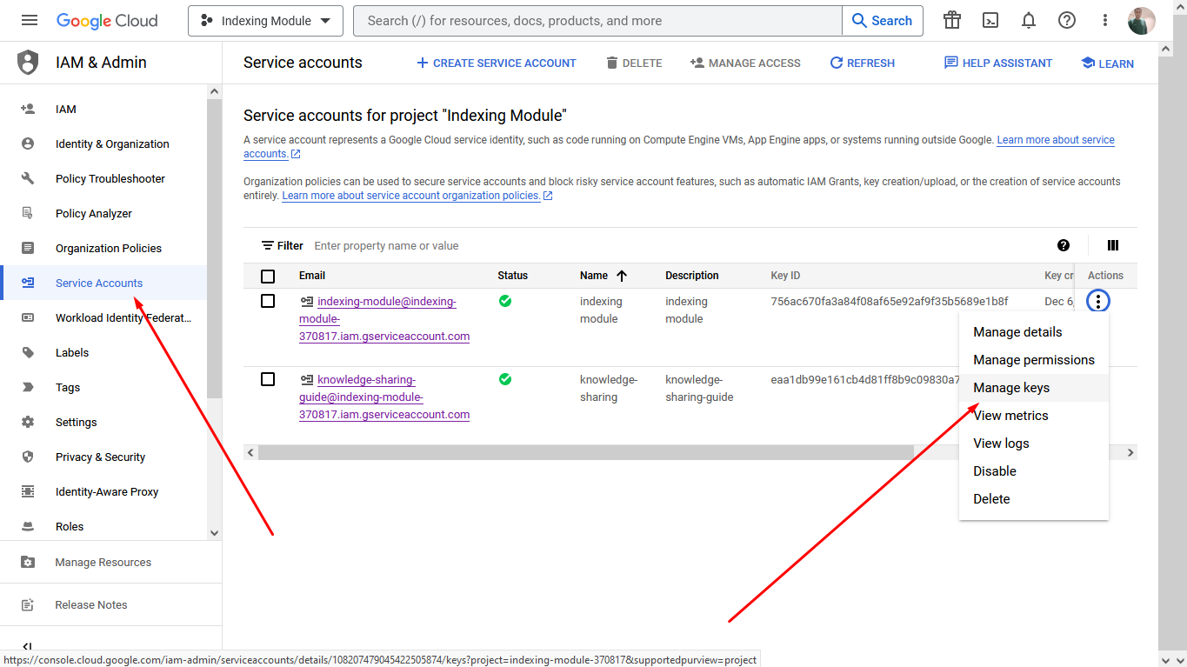
Task: Click sidebar scroll down arrow
Action: (x=214, y=532)
